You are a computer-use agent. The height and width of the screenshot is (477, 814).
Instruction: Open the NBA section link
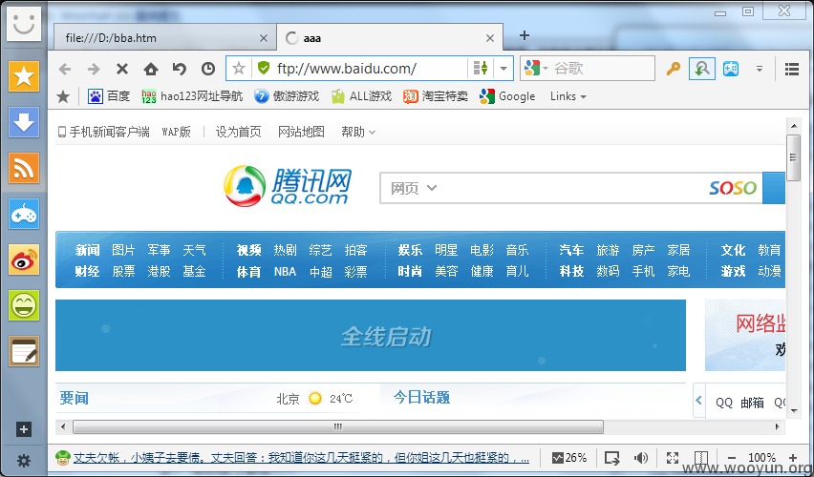[x=285, y=272]
